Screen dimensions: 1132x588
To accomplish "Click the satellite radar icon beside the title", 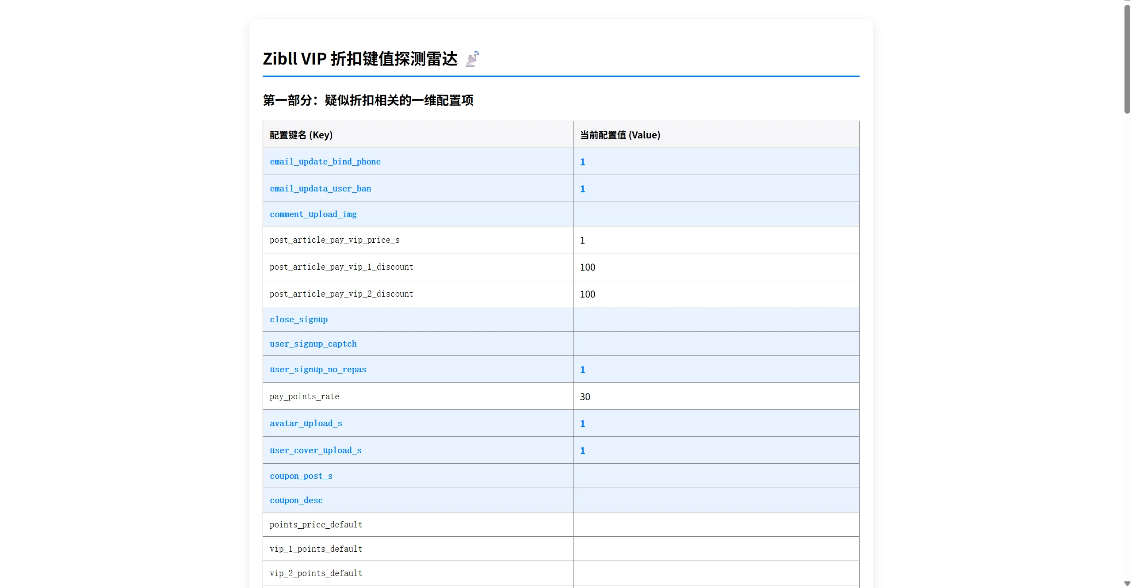I will pyautogui.click(x=472, y=58).
